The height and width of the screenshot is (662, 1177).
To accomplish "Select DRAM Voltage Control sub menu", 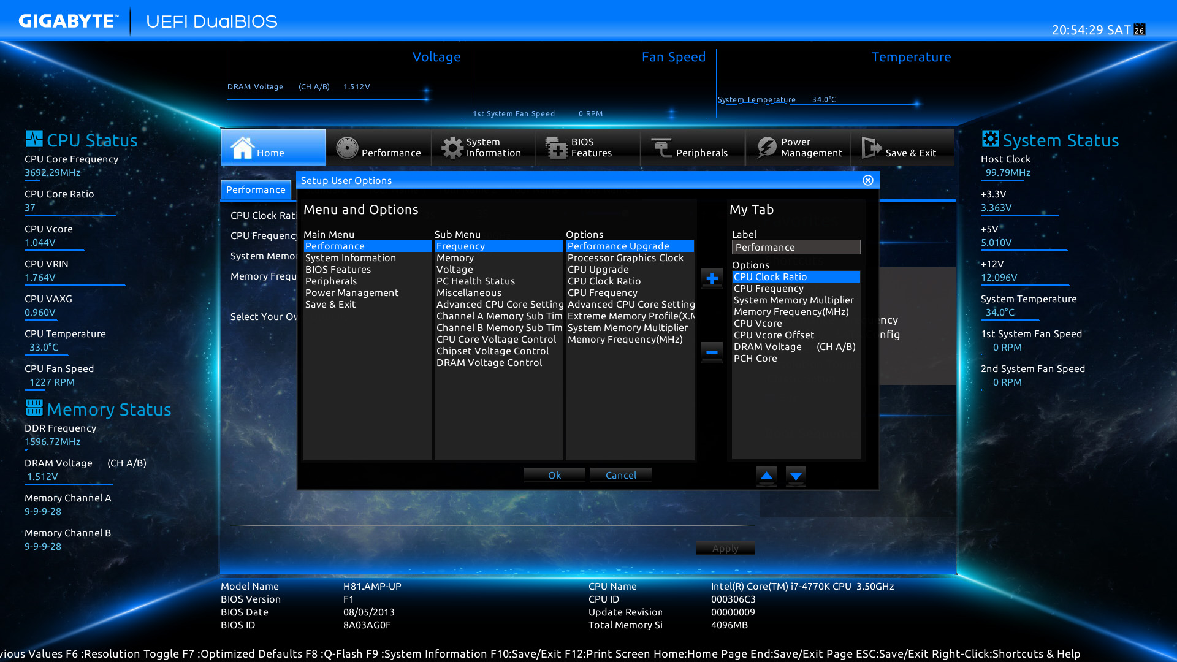I will point(498,363).
